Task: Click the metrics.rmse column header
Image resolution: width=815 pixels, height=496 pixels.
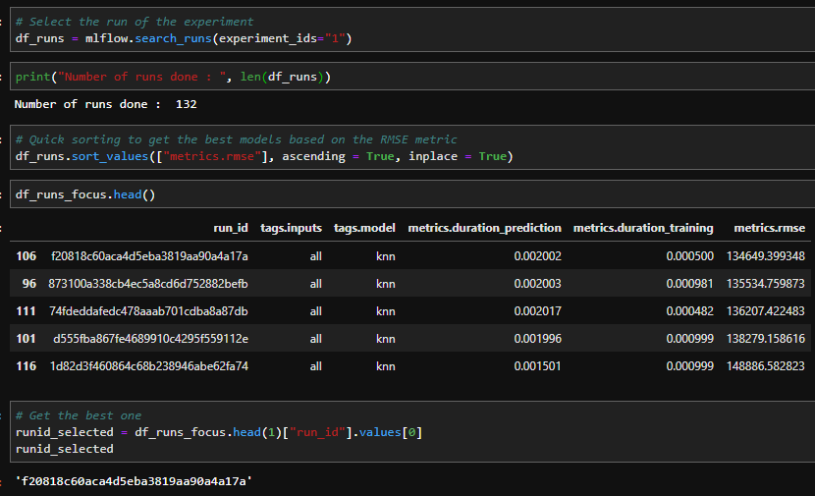Action: (769, 228)
